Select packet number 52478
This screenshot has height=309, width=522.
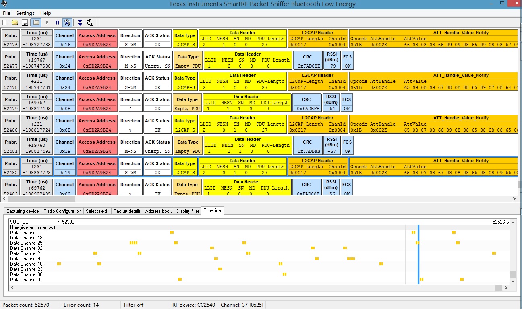pyautogui.click(x=11, y=87)
